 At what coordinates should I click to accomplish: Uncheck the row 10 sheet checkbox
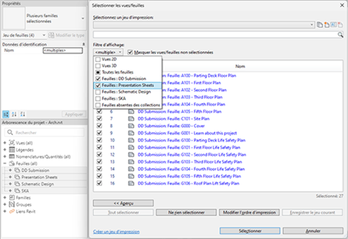click(100, 140)
